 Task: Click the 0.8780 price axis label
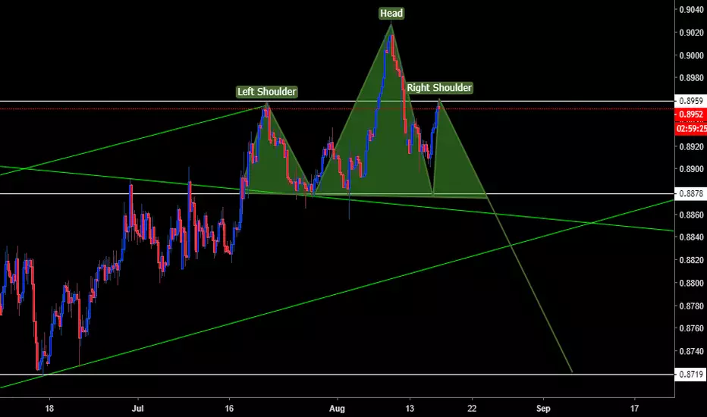point(691,306)
